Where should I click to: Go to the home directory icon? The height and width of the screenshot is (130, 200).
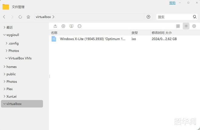(28, 17)
